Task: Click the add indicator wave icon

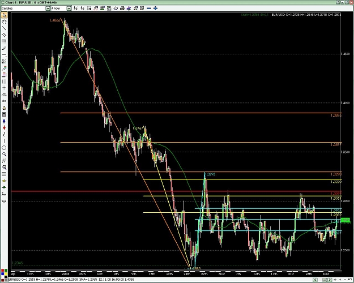Action: tap(96, 8)
